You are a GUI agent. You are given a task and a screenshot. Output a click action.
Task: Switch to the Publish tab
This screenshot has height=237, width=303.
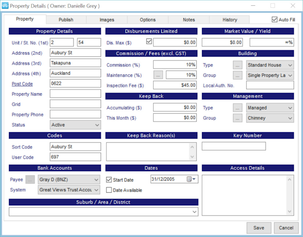click(x=66, y=19)
